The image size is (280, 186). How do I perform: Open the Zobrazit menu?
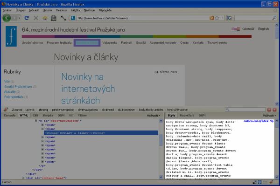(34, 10)
